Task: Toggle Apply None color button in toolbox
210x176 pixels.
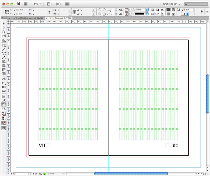Action: 4,123
